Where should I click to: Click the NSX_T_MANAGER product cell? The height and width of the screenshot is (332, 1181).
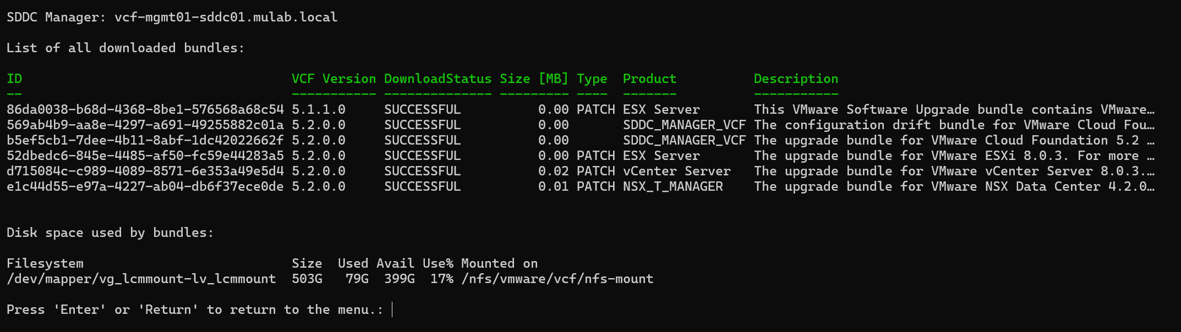pos(672,187)
